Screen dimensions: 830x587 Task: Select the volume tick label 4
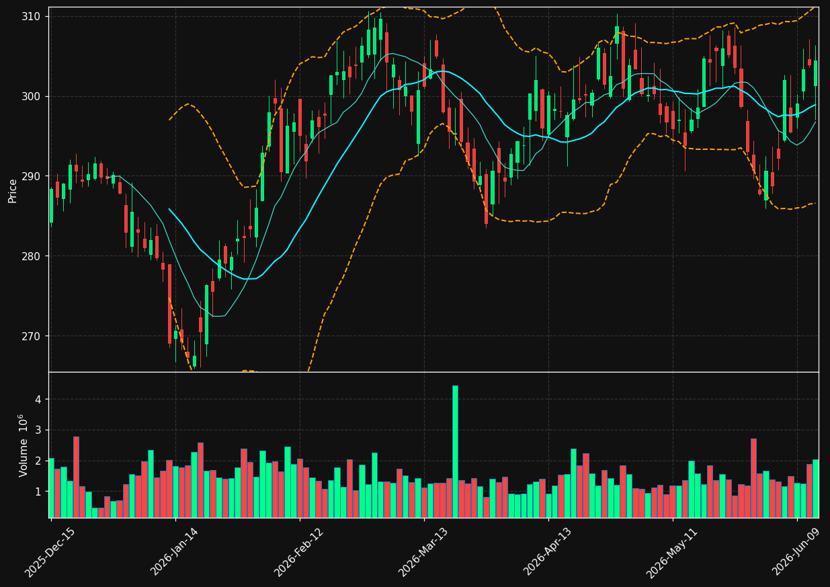(38, 399)
